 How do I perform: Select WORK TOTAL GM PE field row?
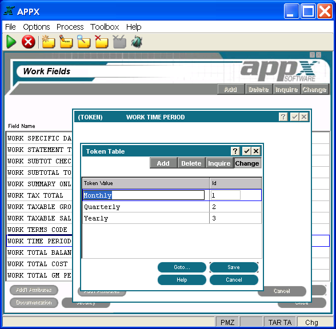pyautogui.click(x=39, y=275)
